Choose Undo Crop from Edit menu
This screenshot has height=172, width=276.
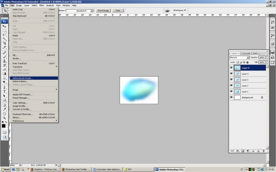click(34, 10)
